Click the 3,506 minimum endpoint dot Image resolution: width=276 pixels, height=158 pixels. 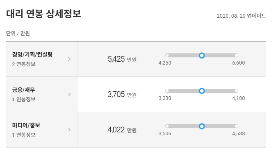coord(167,126)
